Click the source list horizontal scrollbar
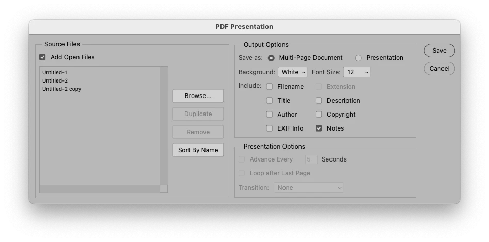Viewport: 489px width, 242px height. pos(100,188)
